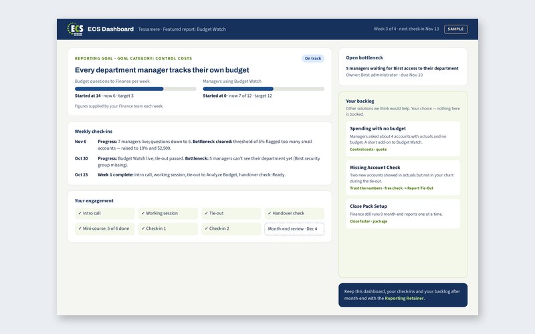535x334 pixels.
Task: Select the Oct 30 check-in entry
Action: (199, 162)
